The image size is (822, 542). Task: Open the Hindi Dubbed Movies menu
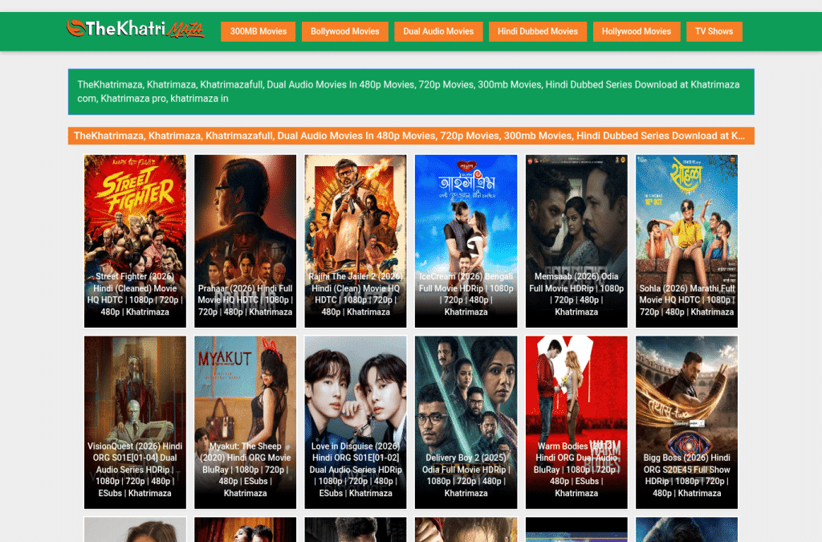(x=537, y=31)
